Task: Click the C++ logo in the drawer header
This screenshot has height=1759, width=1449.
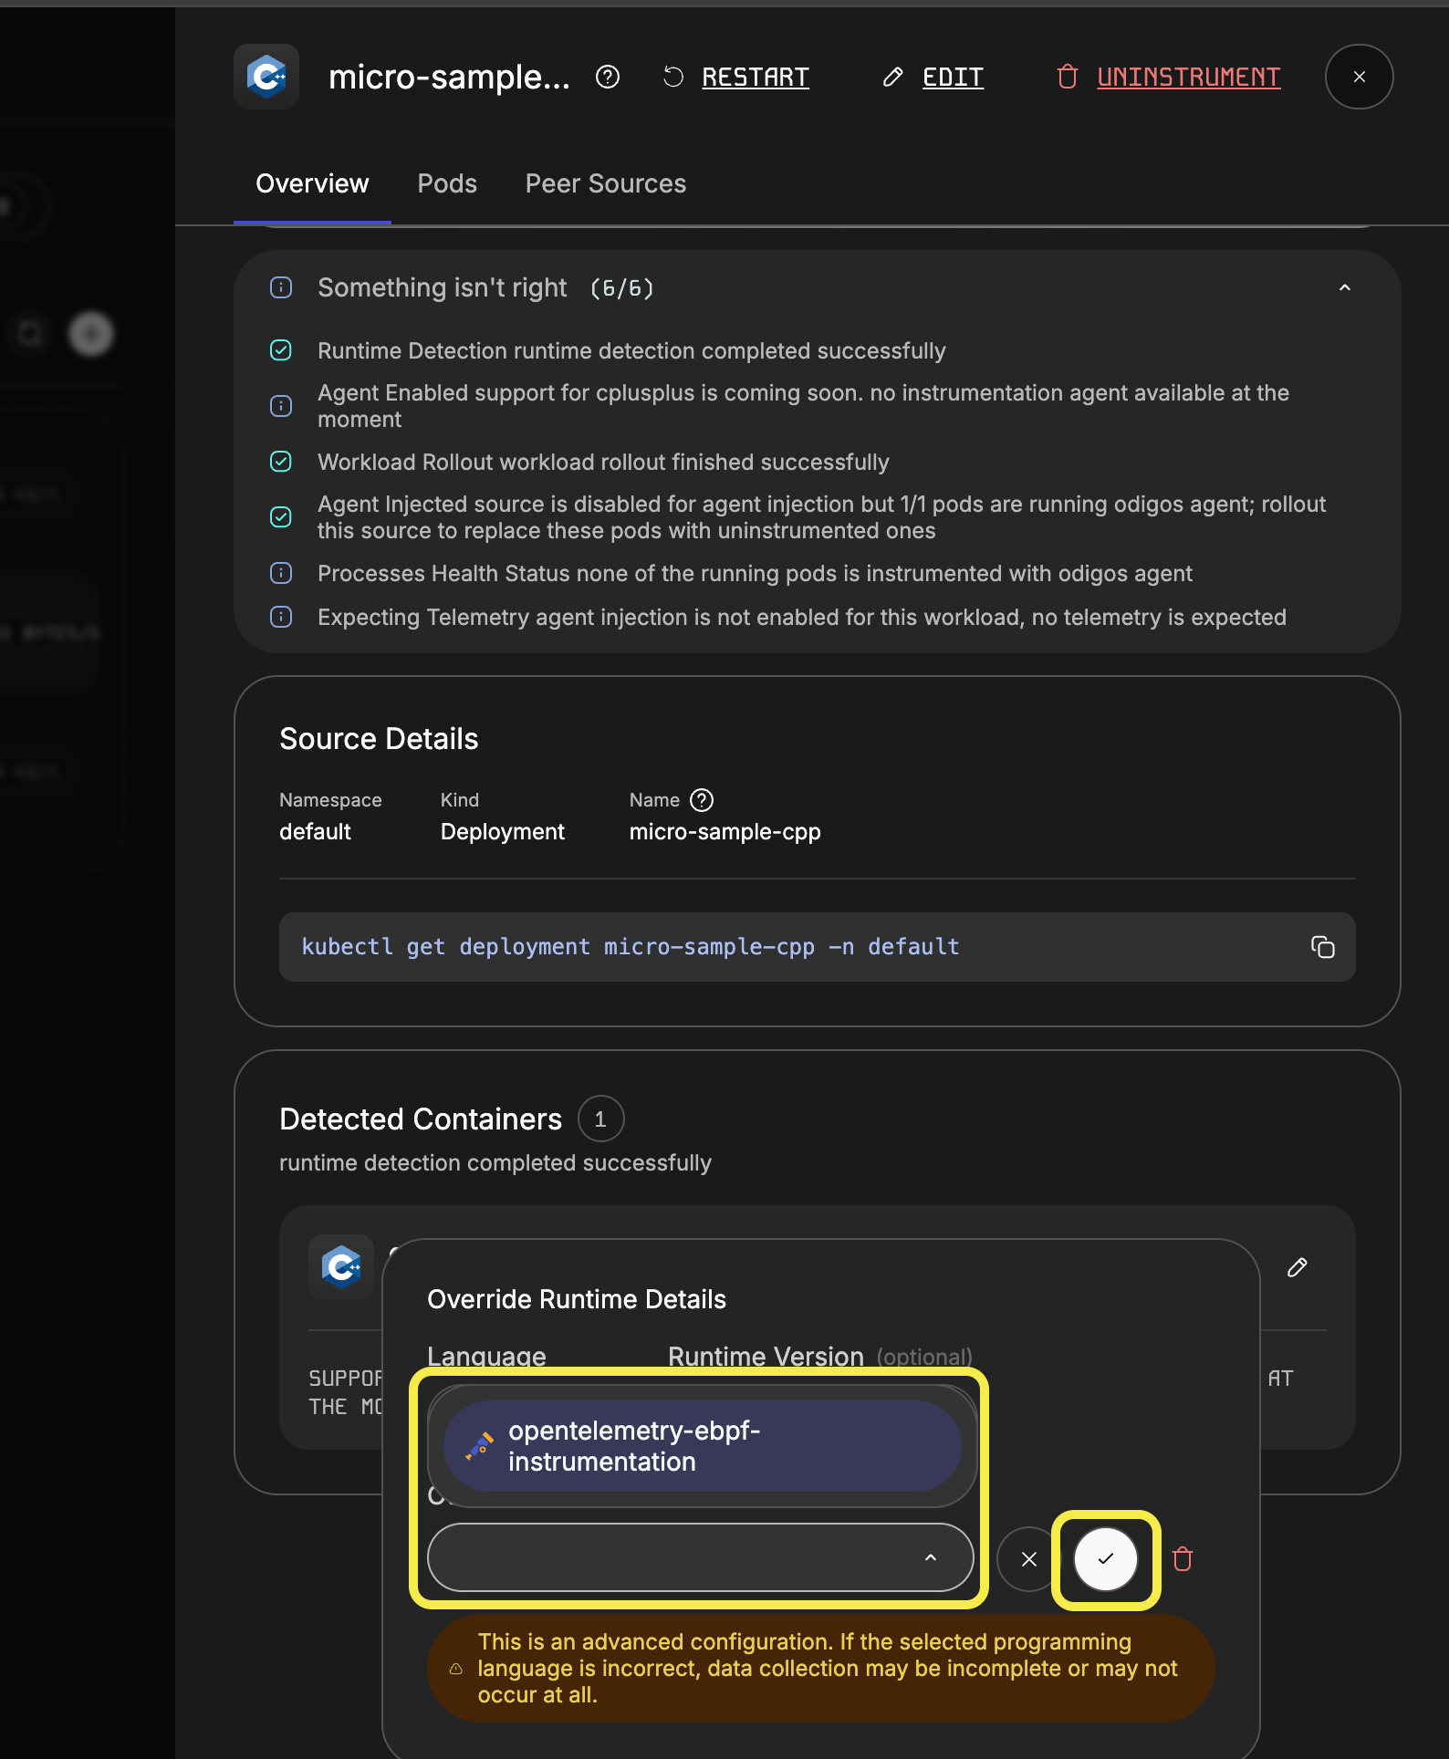Action: coord(266,77)
